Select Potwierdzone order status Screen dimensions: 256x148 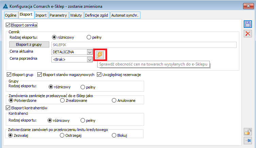click(11, 100)
